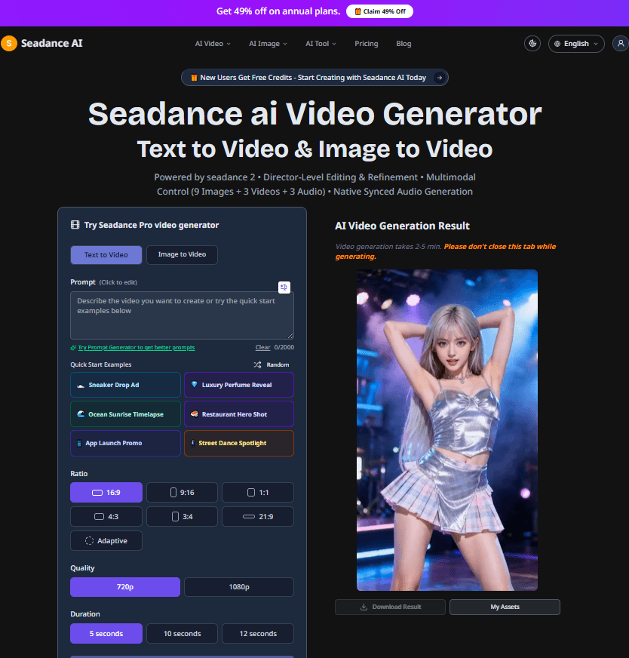Image resolution: width=629 pixels, height=658 pixels.
Task: Select the 21:9 aspect ratio
Action: (258, 517)
